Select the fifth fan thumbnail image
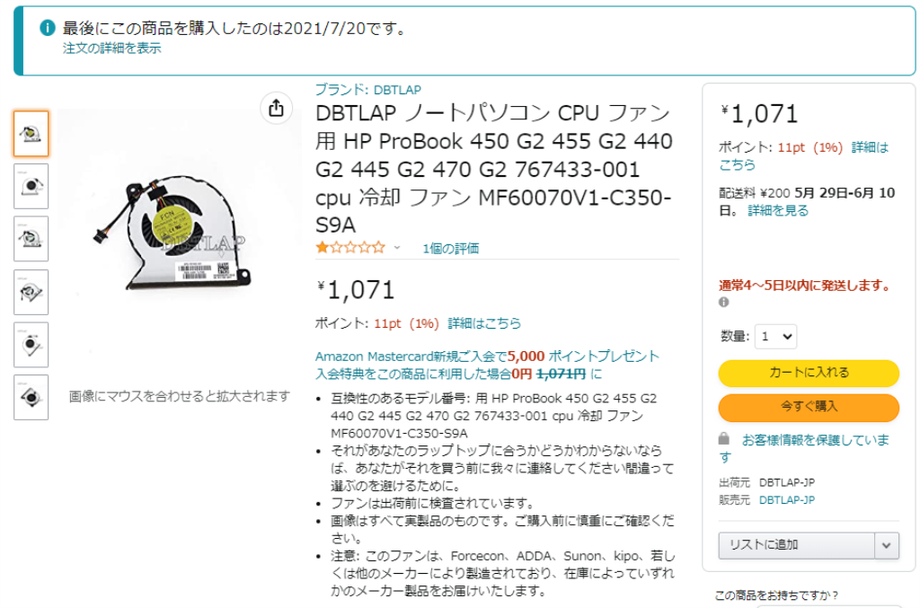The height and width of the screenshot is (608, 920). (31, 345)
